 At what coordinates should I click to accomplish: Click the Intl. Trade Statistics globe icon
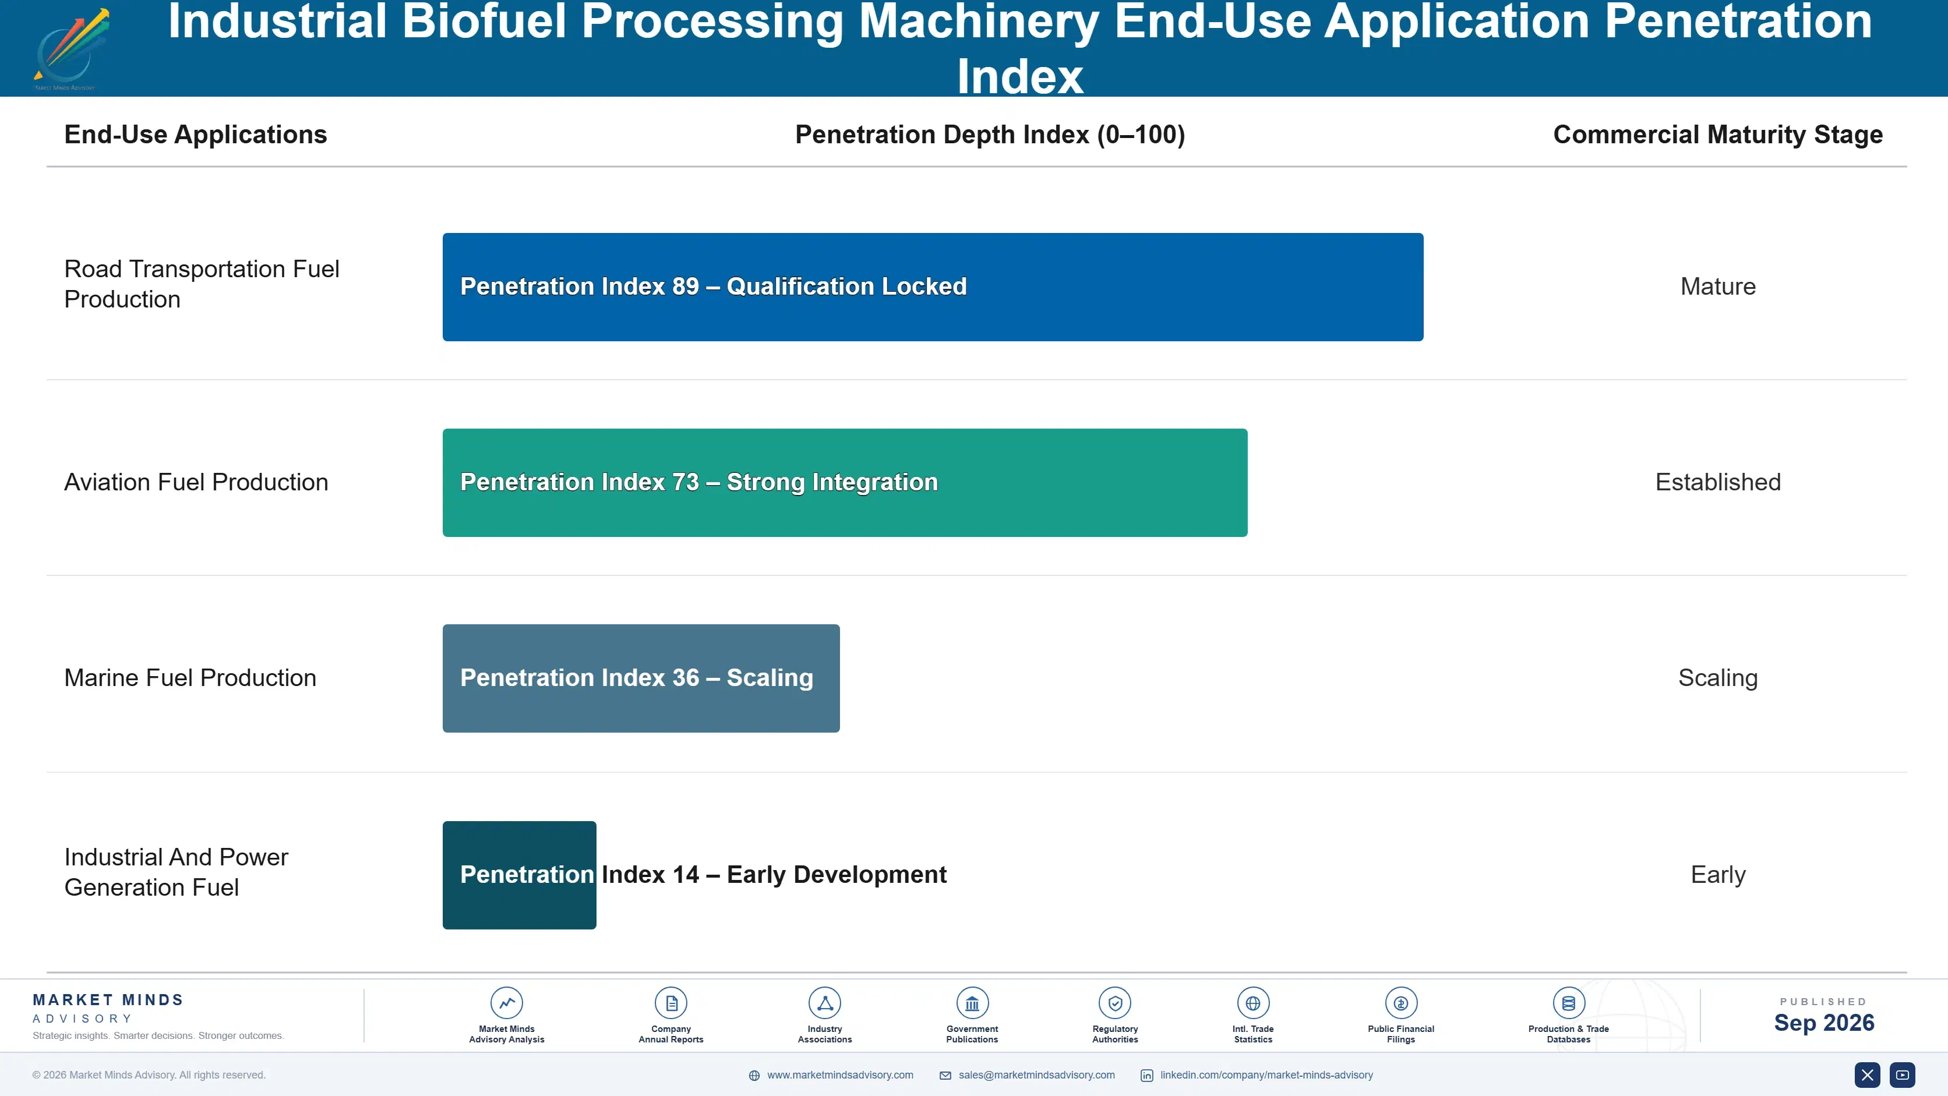pyautogui.click(x=1253, y=1003)
